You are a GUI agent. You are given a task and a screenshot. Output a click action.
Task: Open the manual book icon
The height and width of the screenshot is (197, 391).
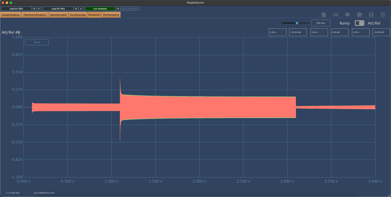click(336, 15)
